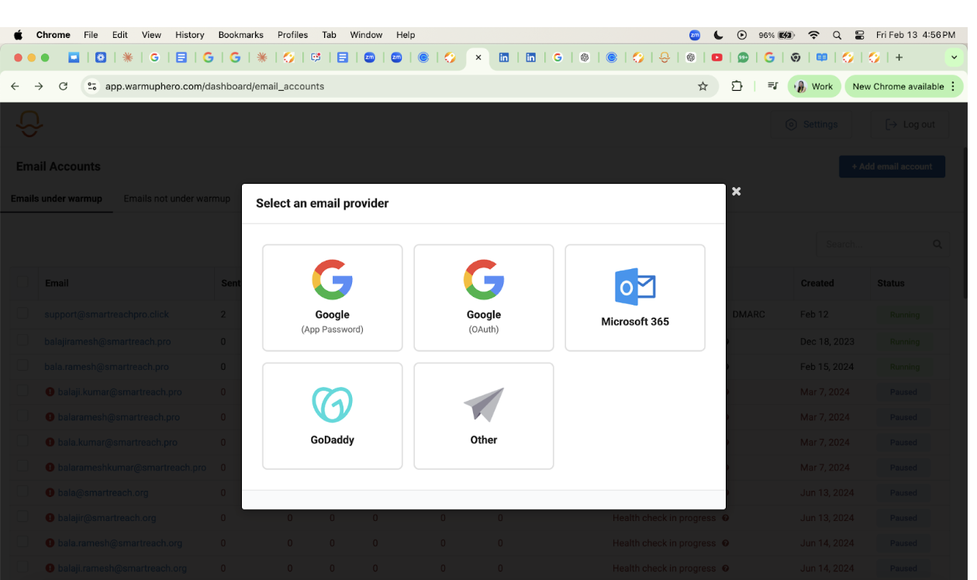This screenshot has height=580, width=977.
Task: Click the Warmup Hero mustache logo
Action: 29,124
